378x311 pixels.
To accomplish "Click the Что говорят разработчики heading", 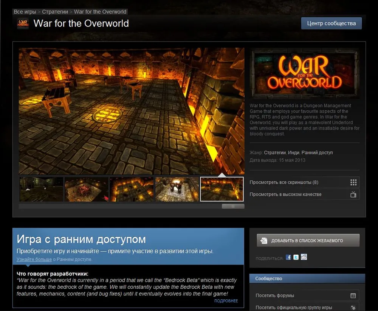I will [53, 274].
